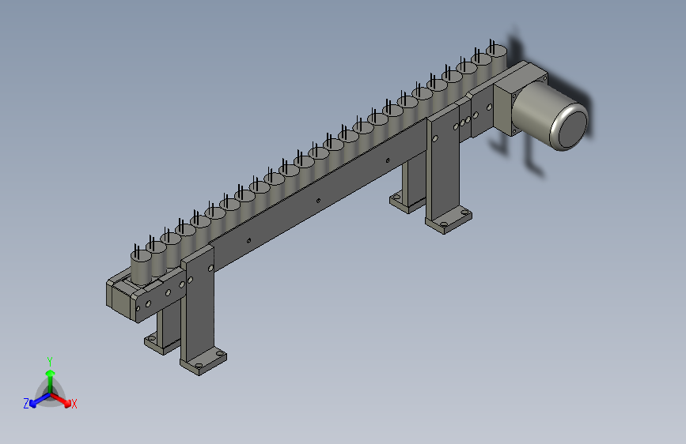Select the tall support leg near the motor end
Image resolution: width=686 pixels, height=444 pixels.
point(444,166)
